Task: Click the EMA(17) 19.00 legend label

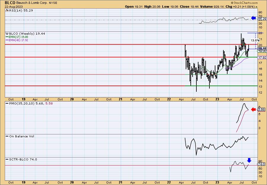Action: pos(18,37)
